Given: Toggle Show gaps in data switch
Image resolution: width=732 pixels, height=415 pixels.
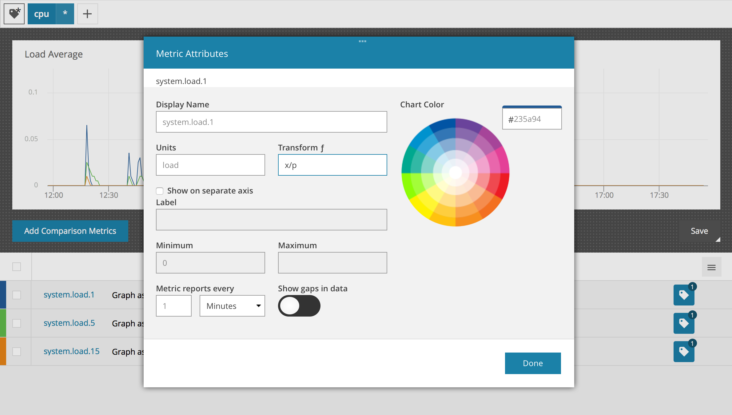Looking at the screenshot, I should tap(299, 306).
